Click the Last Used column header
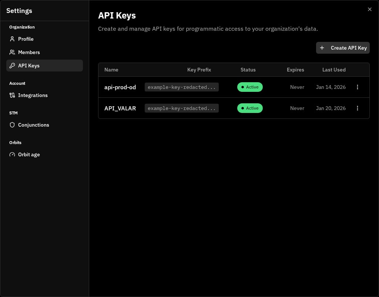Screen dimensions: 379x297 (334, 70)
